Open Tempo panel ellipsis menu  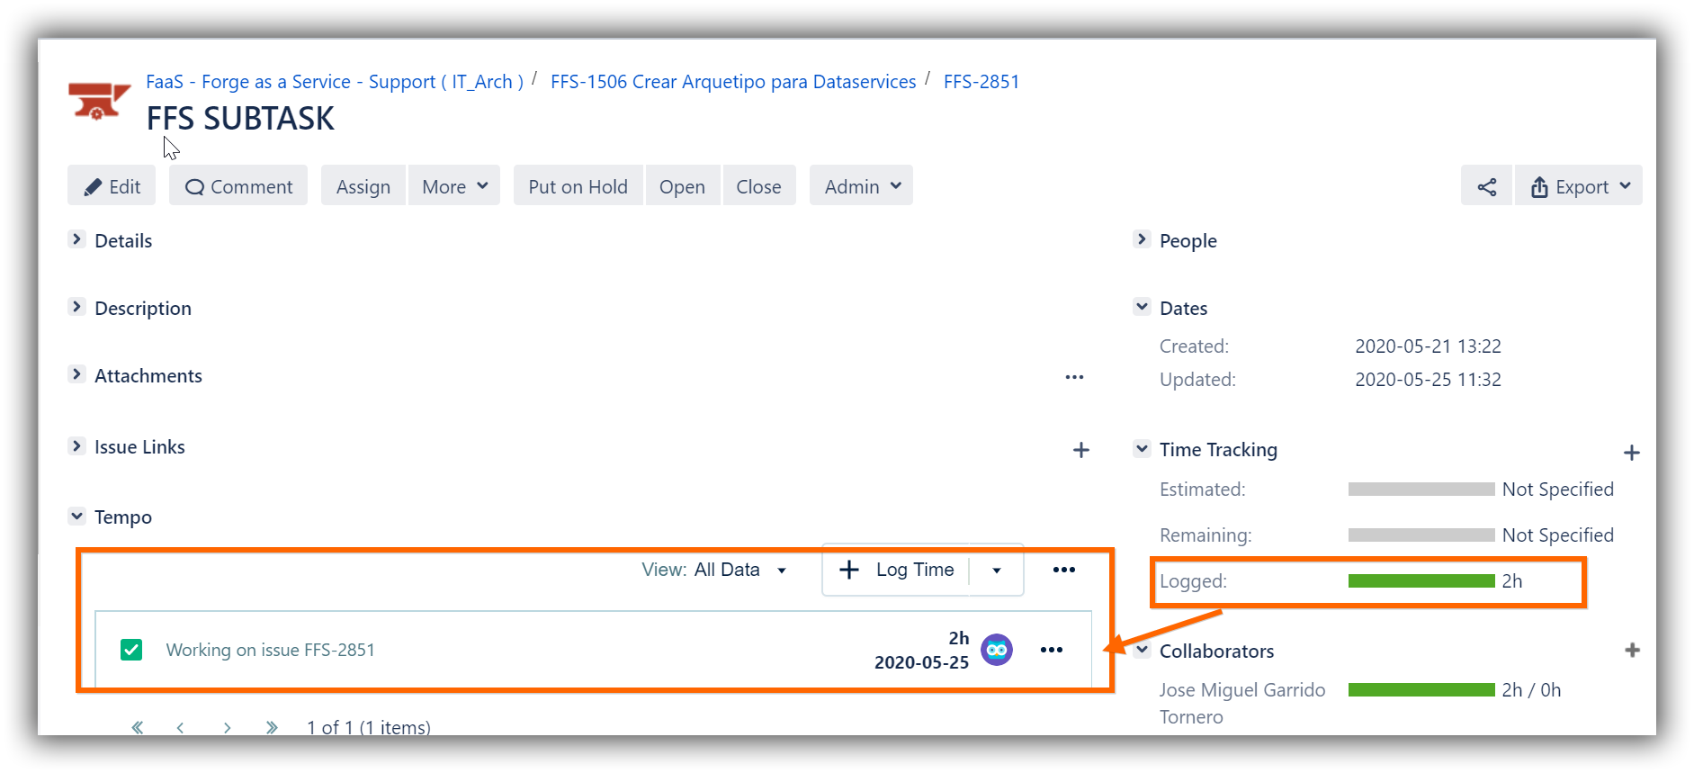pos(1064,570)
